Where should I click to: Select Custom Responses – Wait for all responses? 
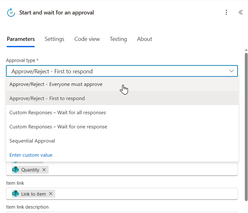pos(57,113)
